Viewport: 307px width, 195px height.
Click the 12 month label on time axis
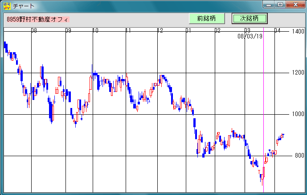coord(160,30)
